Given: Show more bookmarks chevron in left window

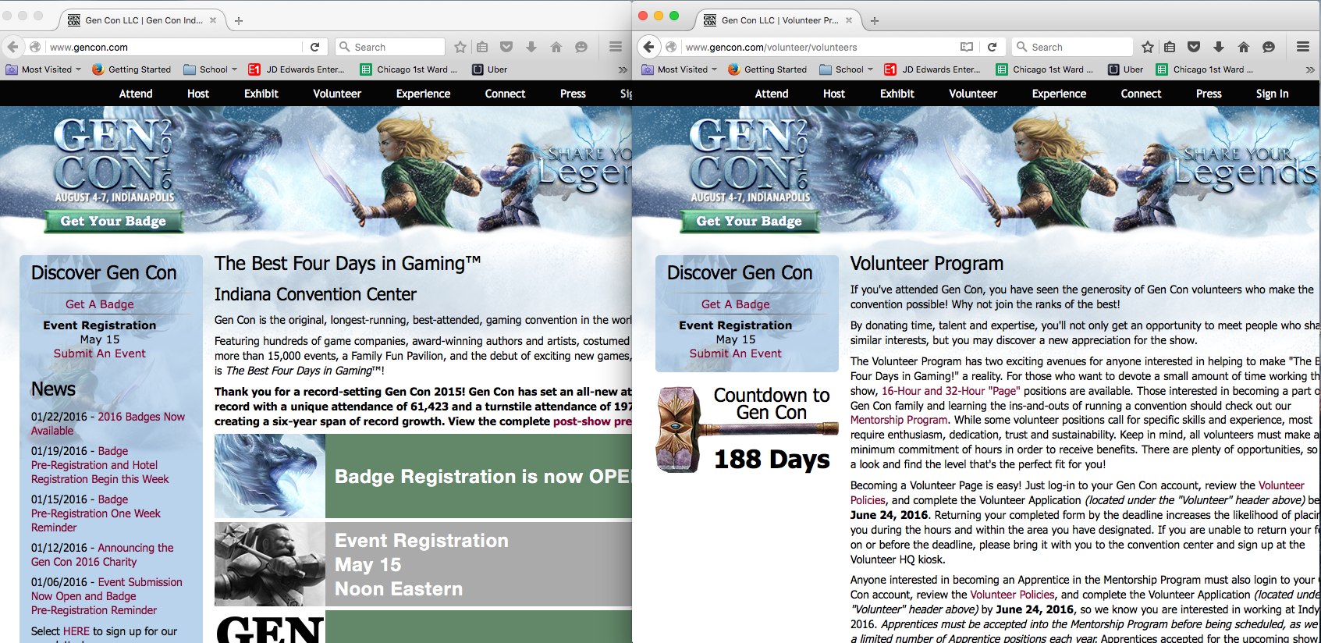Looking at the screenshot, I should pos(623,69).
